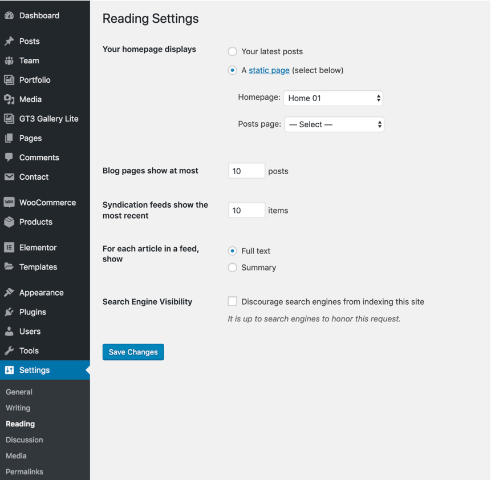Click the Elementor icon in sidebar
This screenshot has height=480, width=491.
click(9, 248)
